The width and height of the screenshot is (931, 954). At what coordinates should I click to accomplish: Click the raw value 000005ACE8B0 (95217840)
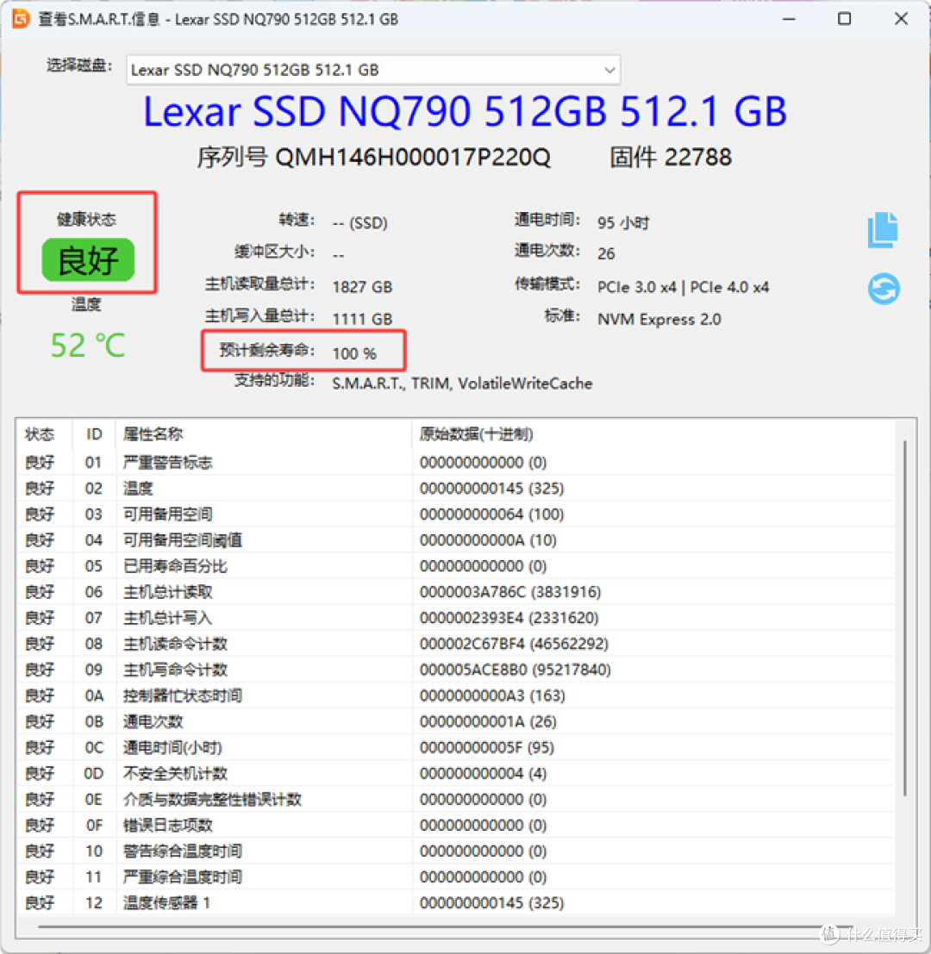[x=515, y=670]
